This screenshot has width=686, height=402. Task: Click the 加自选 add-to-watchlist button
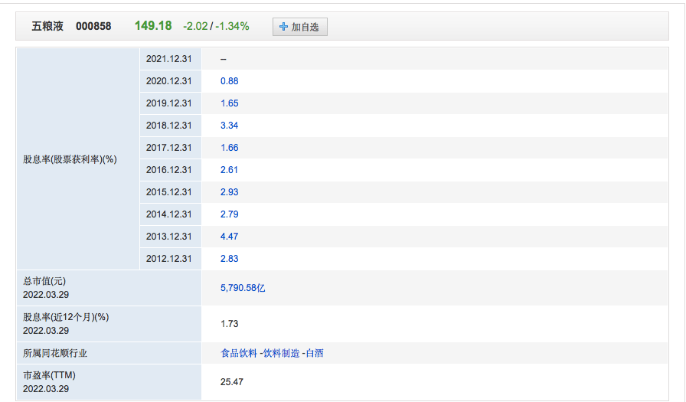(x=299, y=27)
